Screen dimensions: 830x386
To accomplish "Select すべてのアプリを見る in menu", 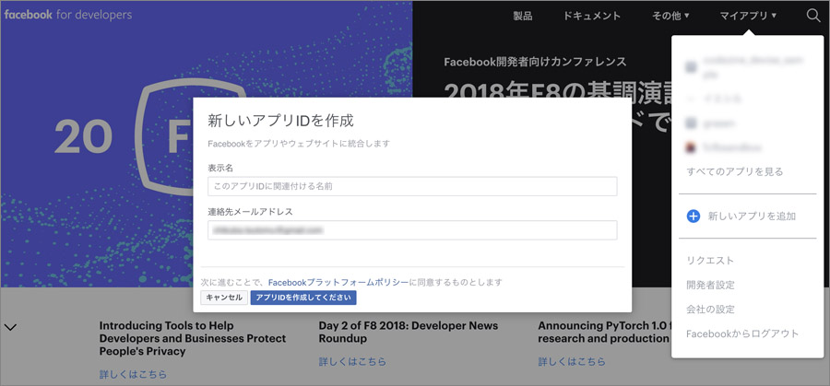I will tap(735, 171).
